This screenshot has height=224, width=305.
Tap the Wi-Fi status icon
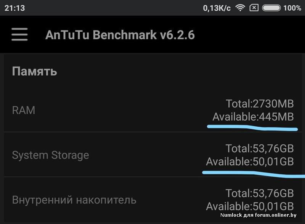pyautogui.click(x=240, y=8)
